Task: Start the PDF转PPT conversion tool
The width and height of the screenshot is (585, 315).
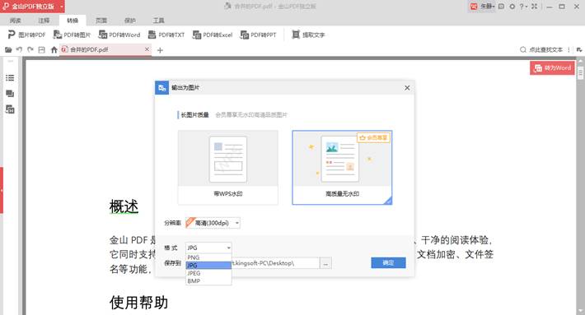Action: click(x=259, y=35)
